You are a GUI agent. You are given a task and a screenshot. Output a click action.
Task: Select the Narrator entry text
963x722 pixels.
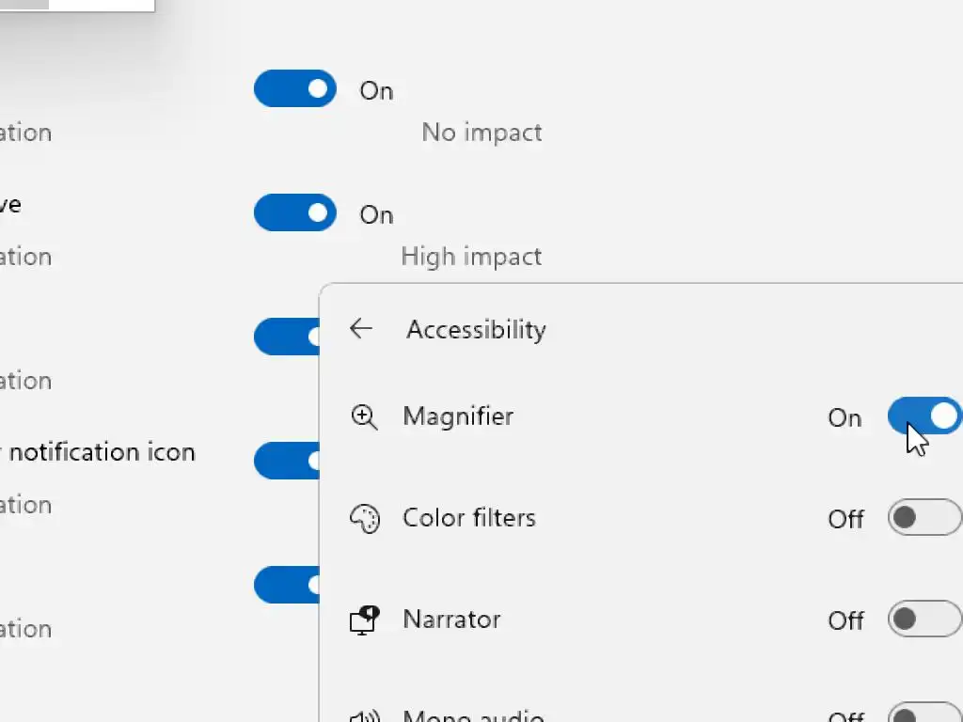point(451,620)
